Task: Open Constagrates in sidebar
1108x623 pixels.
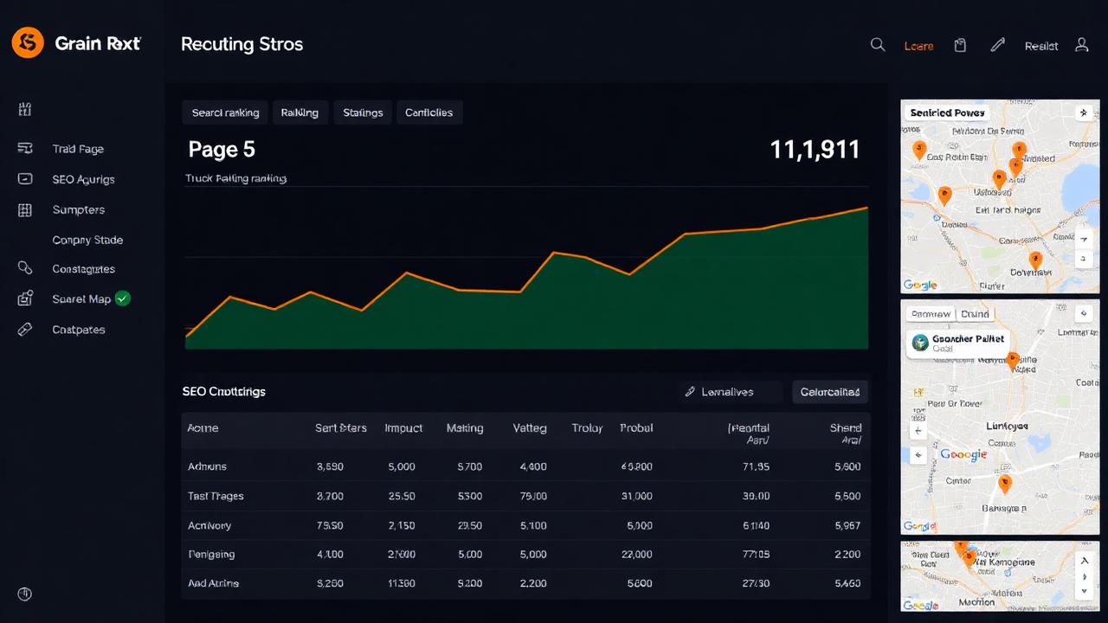Action: (x=83, y=269)
